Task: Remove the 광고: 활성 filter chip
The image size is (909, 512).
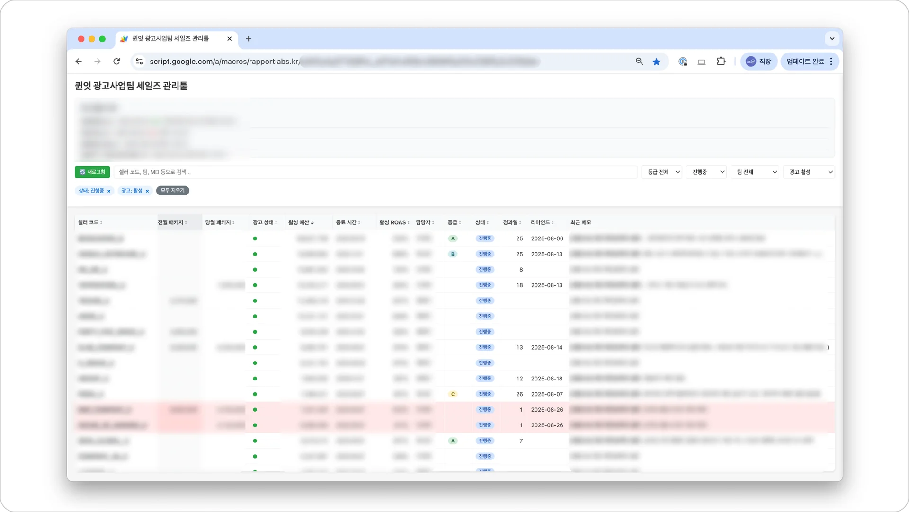Action: pos(147,191)
